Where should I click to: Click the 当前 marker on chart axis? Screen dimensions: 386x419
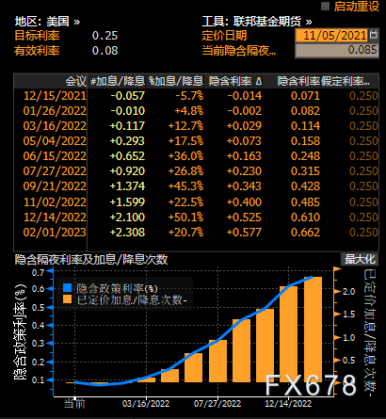[x=74, y=404]
